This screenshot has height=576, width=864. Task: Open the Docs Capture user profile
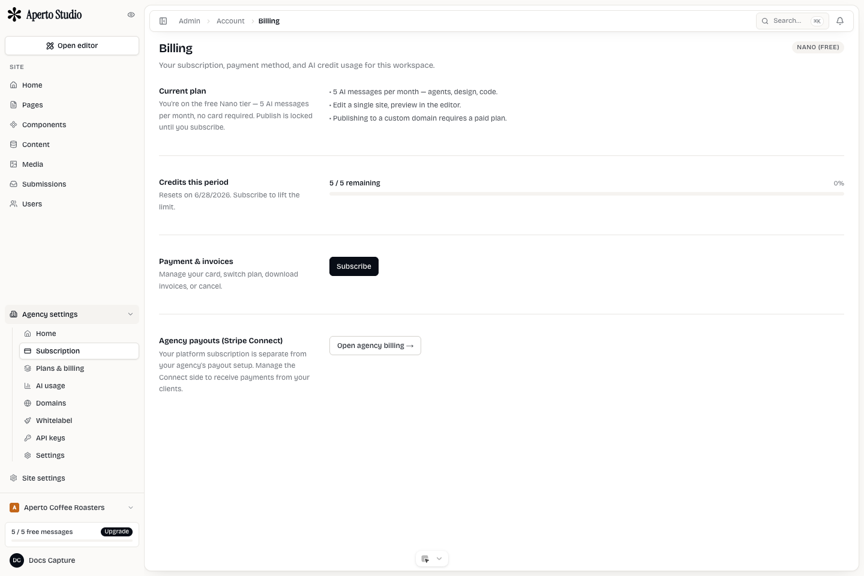(72, 560)
